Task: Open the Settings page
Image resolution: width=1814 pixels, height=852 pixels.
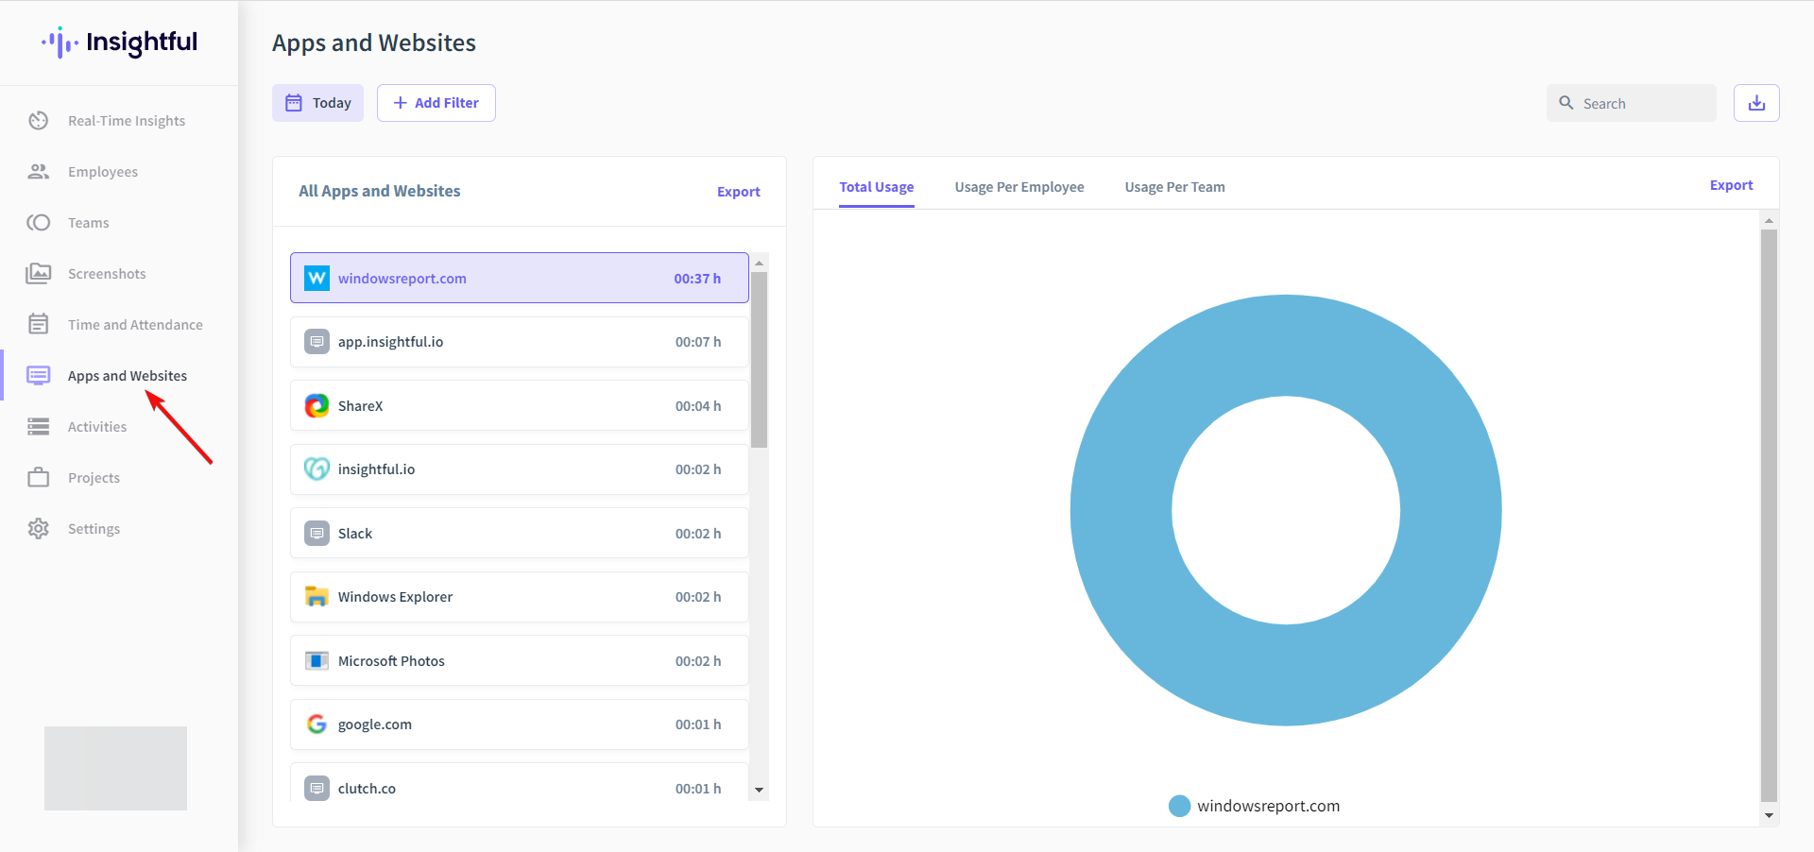Action: (94, 529)
